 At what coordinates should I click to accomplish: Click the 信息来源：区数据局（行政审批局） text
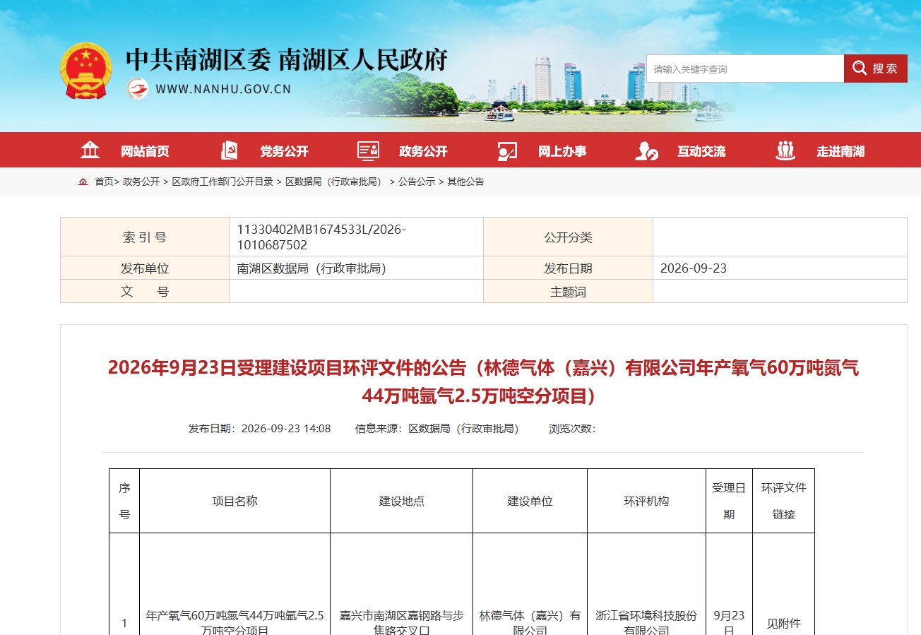tap(436, 428)
